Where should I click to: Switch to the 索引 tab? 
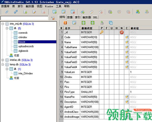(78, 17)
